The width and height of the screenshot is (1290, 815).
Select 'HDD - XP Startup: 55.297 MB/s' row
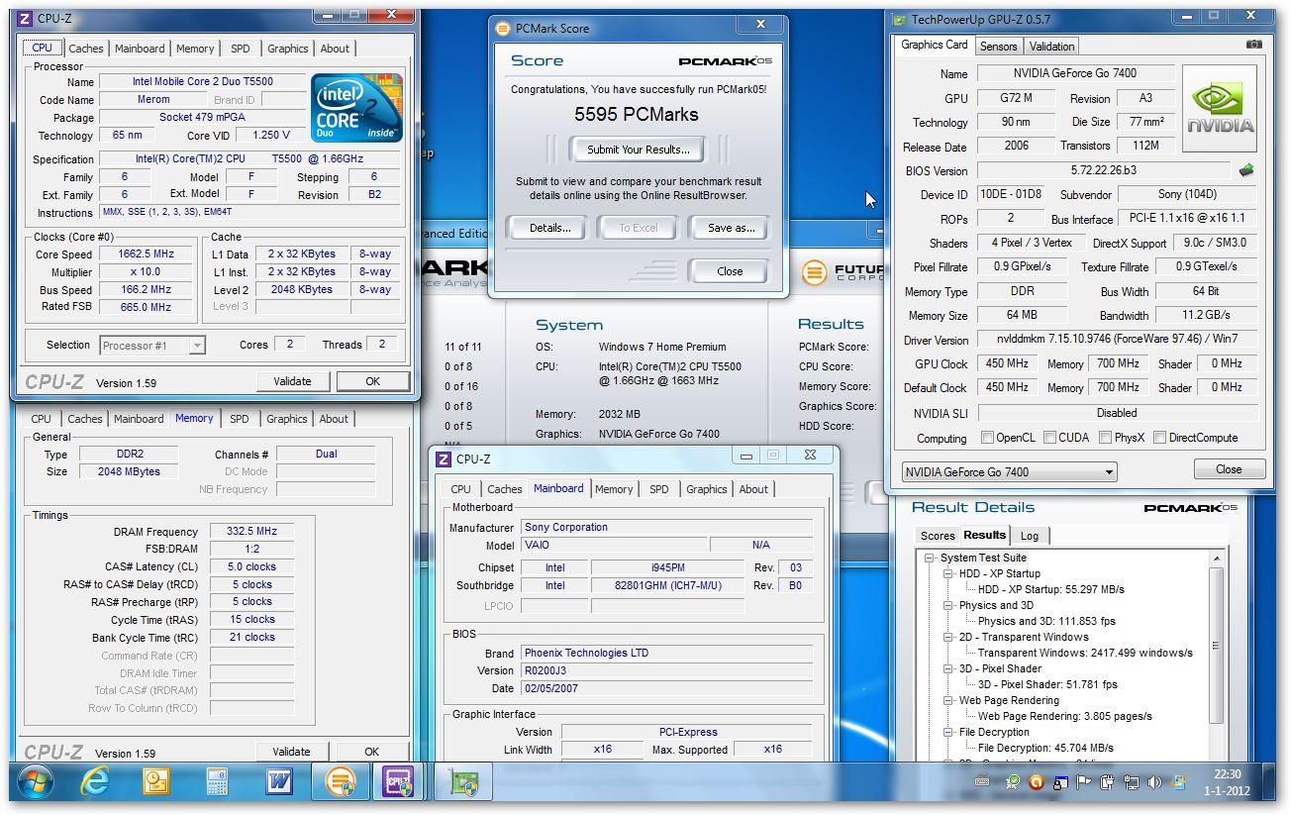1050,589
